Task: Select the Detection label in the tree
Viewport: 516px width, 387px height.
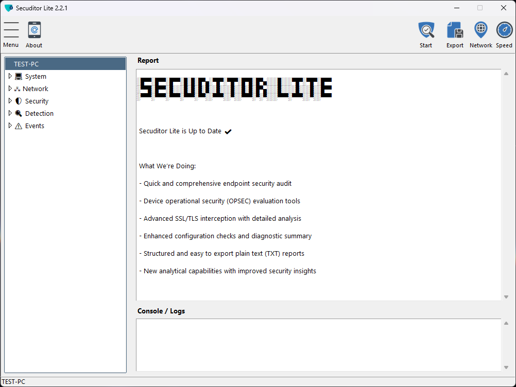Action: click(39, 113)
